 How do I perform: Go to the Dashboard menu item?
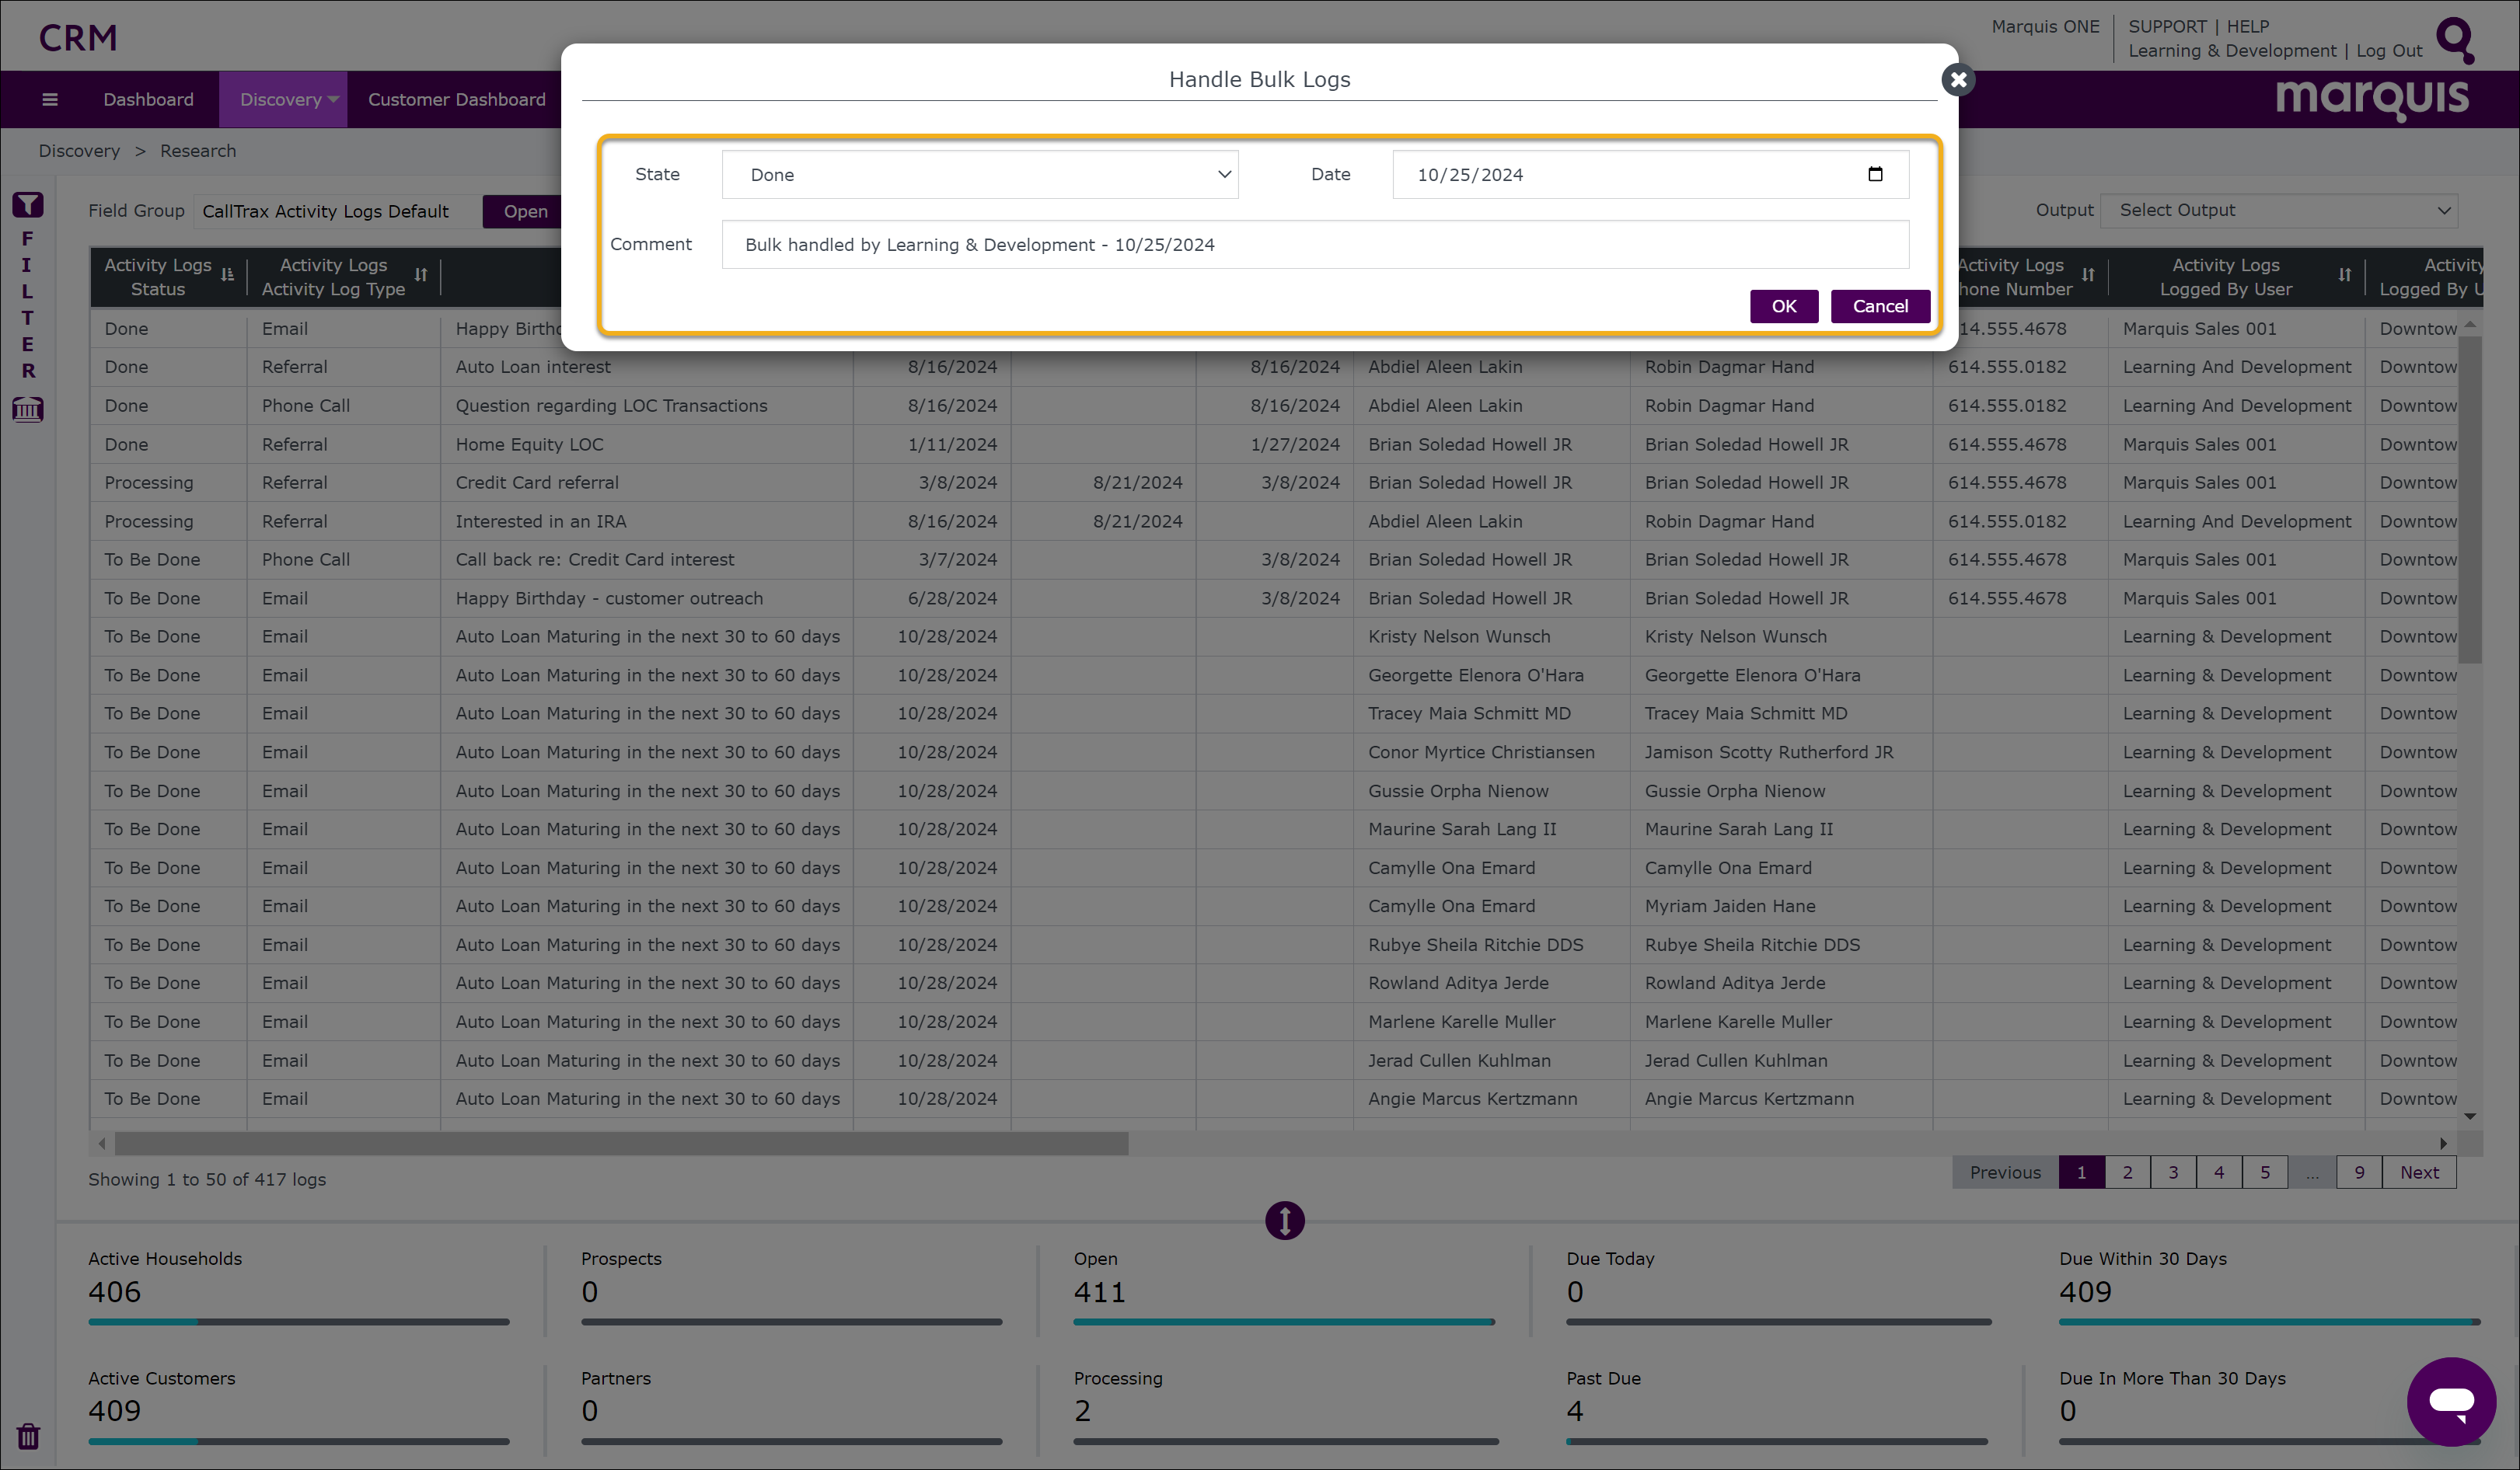(148, 99)
